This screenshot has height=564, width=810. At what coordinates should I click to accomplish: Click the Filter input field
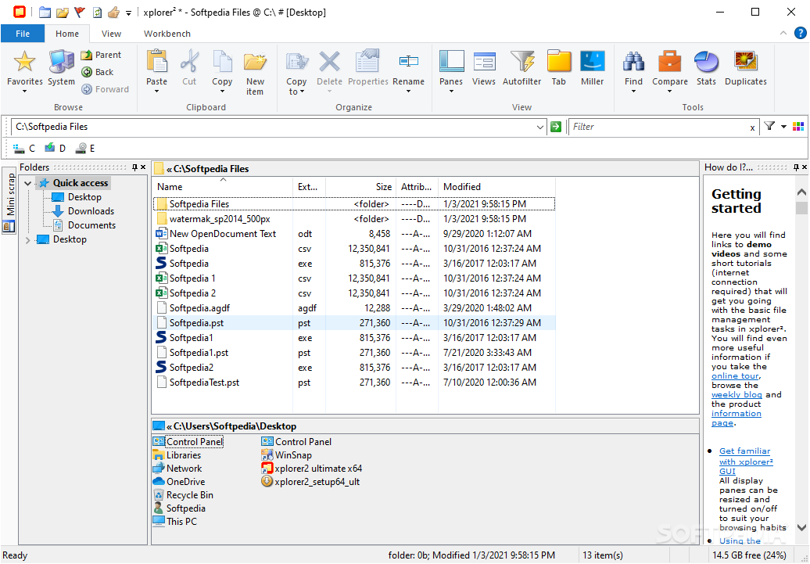(658, 127)
